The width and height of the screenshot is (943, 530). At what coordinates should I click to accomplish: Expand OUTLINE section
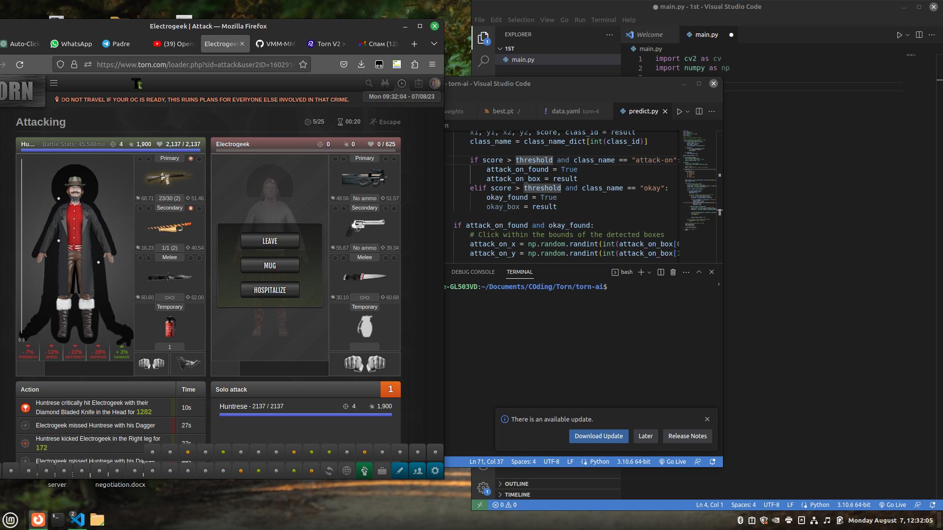[x=558, y=484]
